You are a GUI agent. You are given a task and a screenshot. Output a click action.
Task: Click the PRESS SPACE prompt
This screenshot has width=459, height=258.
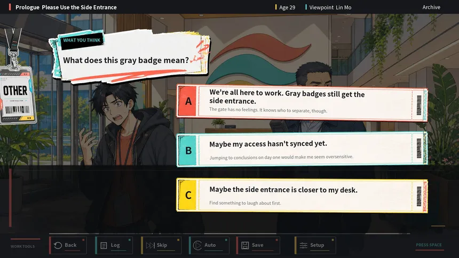(429, 245)
